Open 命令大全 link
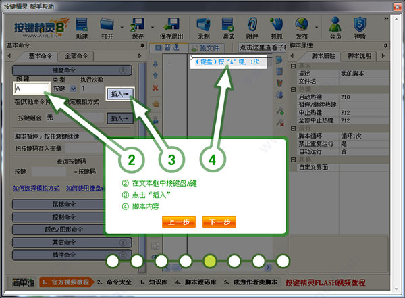This screenshot has width=405, height=298. point(114,282)
